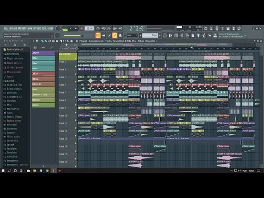Open the EDIT menu
Image resolution: width=264 pixels, height=198 pixels.
[x=10, y=29]
